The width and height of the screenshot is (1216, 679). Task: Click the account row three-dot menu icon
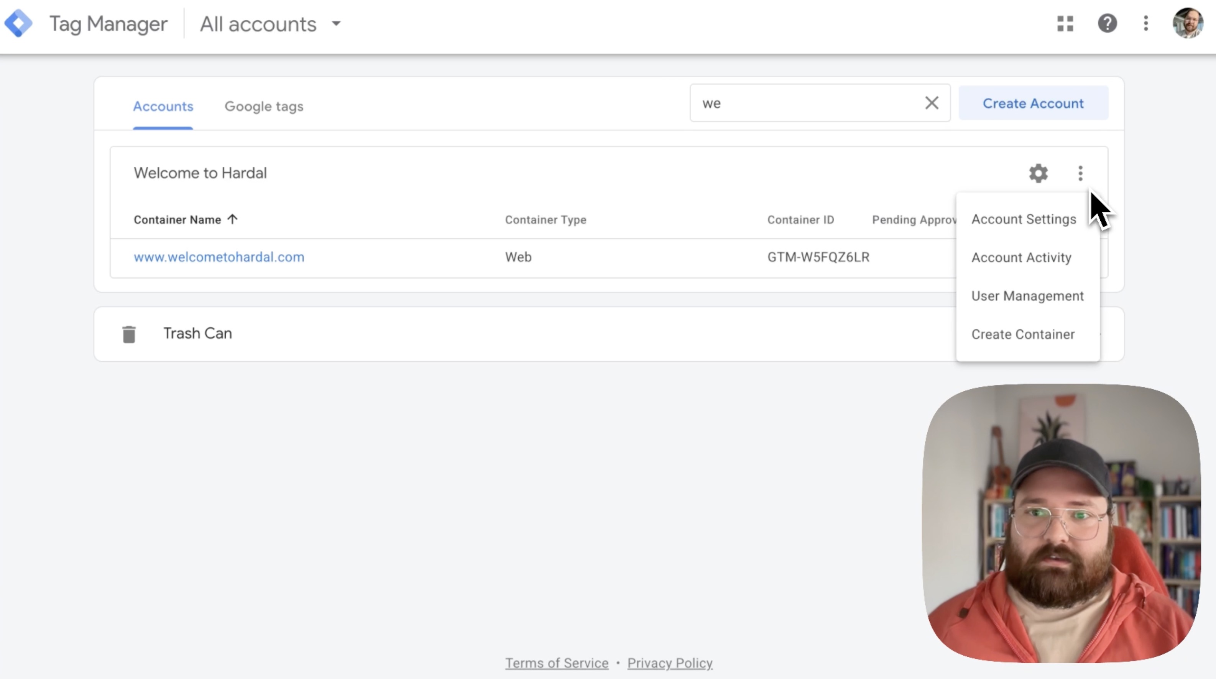[x=1080, y=173]
